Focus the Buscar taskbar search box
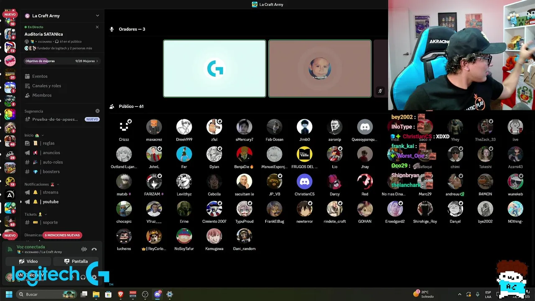The width and height of the screenshot is (535, 301). tap(47, 294)
